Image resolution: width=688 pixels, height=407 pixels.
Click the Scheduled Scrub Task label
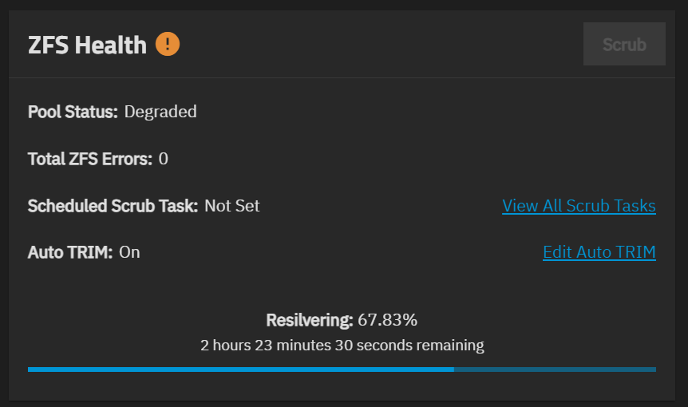[113, 206]
